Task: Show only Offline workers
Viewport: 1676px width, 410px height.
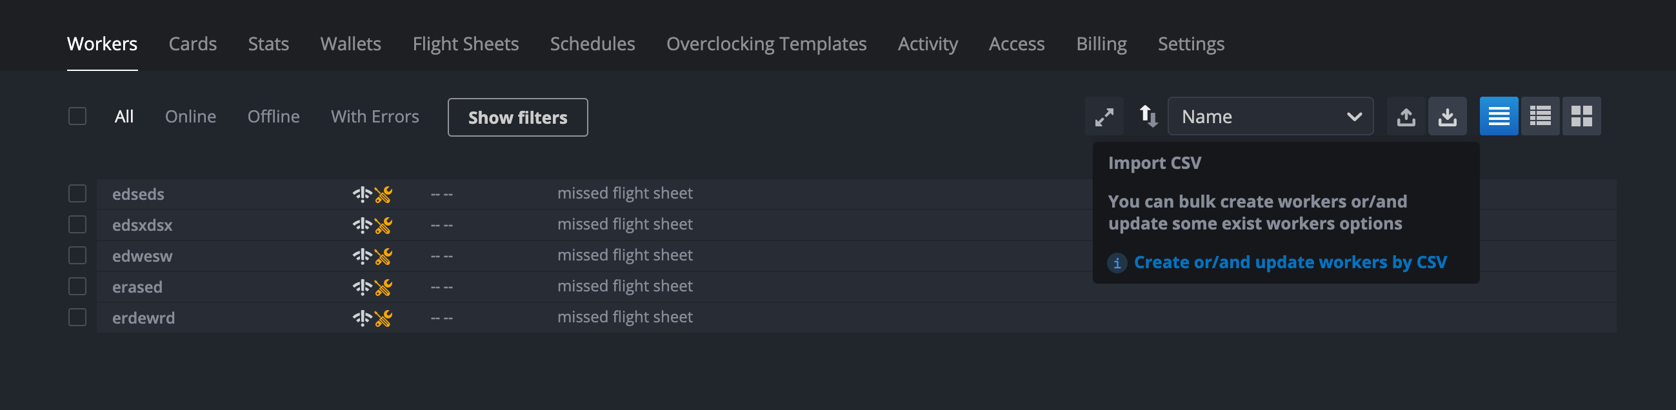Action: click(274, 117)
